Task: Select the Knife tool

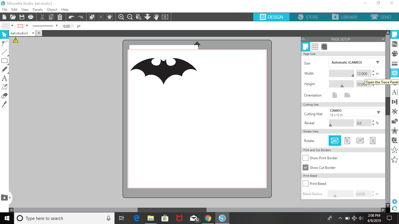Action: tap(4, 104)
